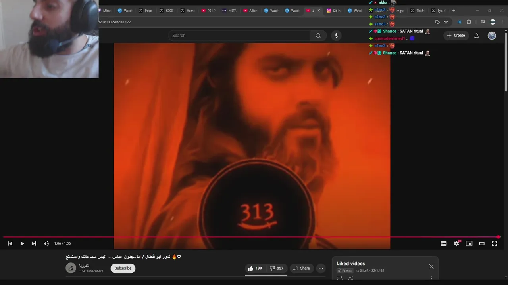Click the video frame showing 313

click(252, 146)
